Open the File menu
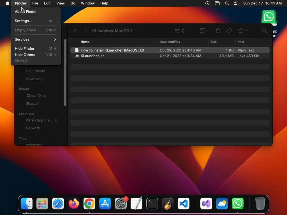The width and height of the screenshot is (287, 215). tap(35, 3)
